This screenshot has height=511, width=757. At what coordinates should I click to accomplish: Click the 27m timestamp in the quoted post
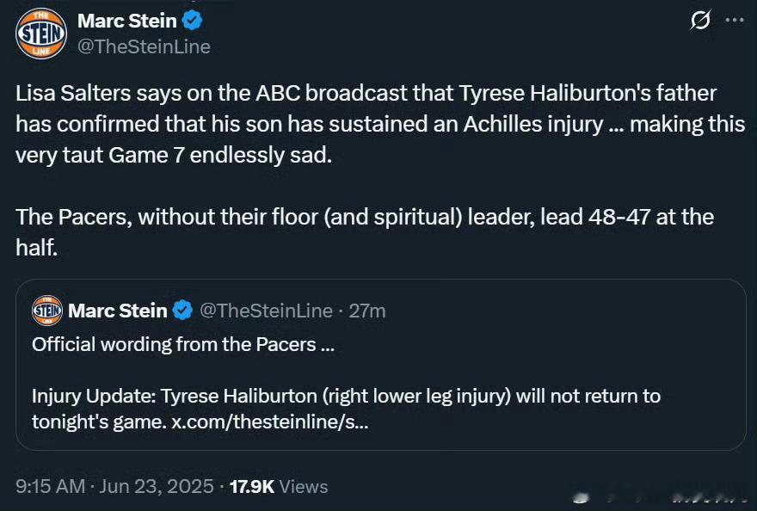tap(367, 311)
